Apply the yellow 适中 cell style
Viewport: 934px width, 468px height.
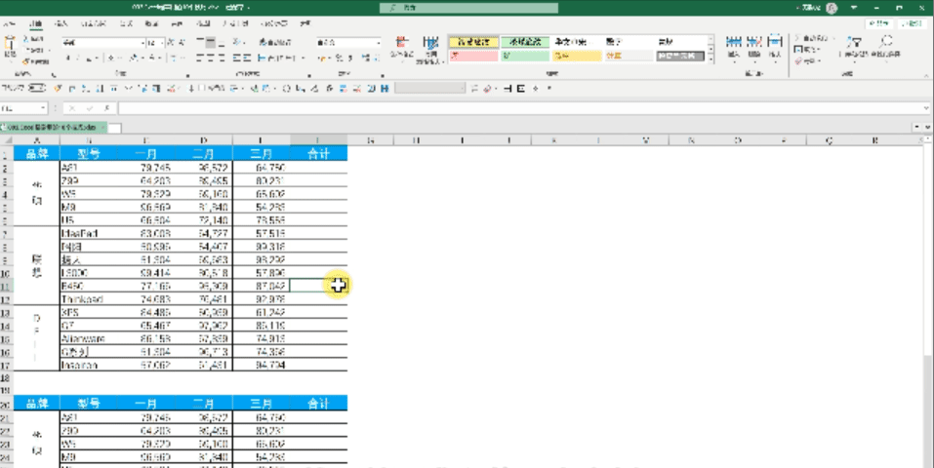point(577,56)
